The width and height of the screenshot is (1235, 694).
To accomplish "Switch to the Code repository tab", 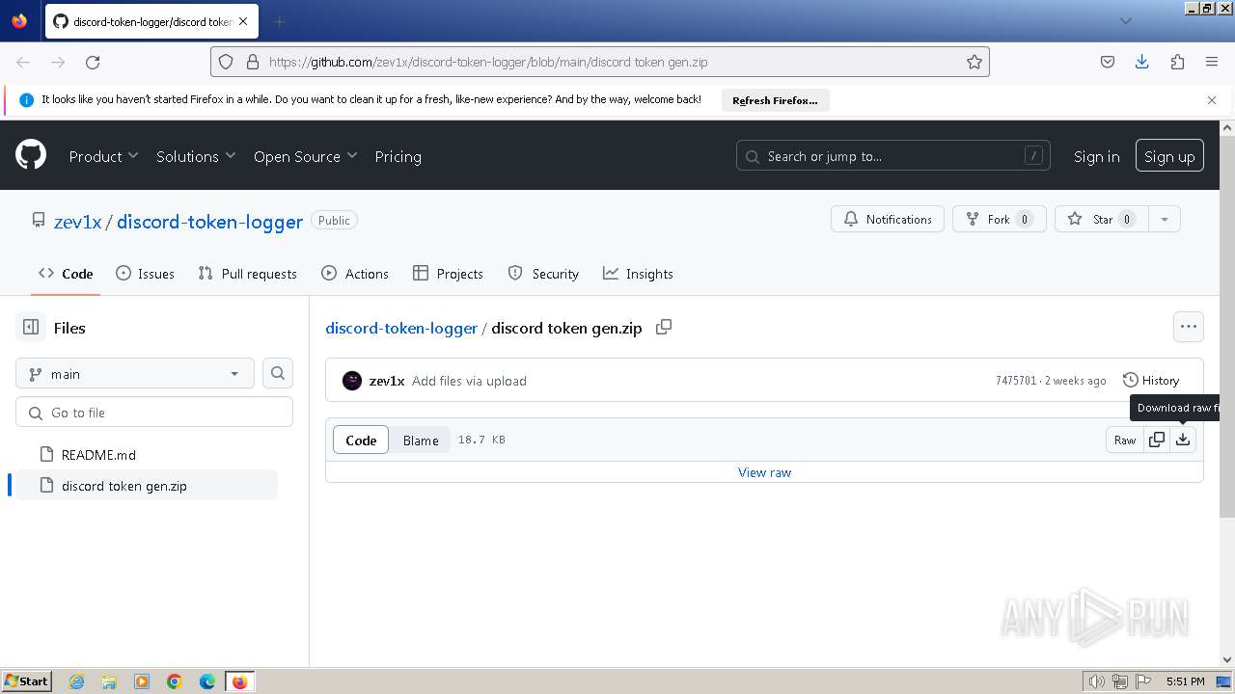I will click(x=66, y=274).
